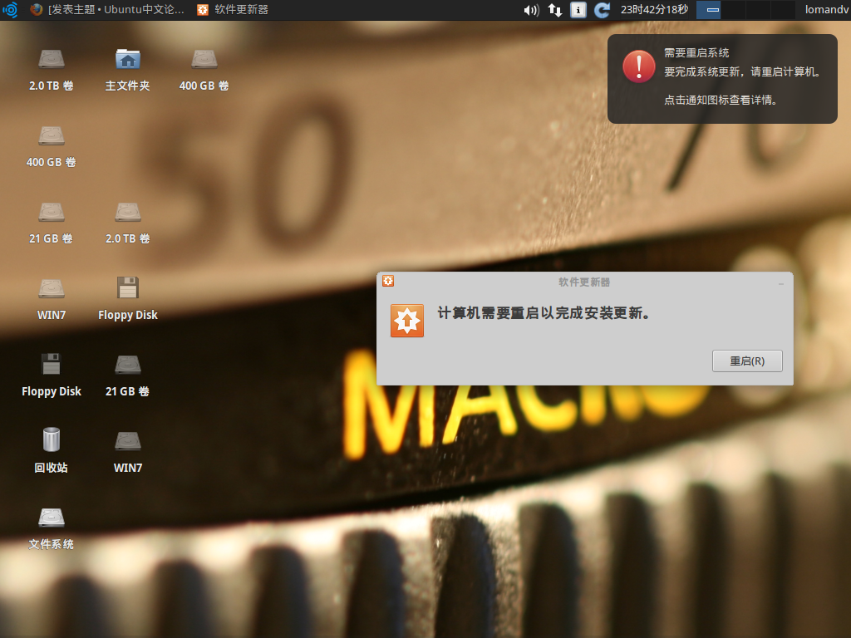Select 2.0 TB 卷 drive beside light 21 GB 卷
This screenshot has height=638, width=851.
pyautogui.click(x=127, y=223)
